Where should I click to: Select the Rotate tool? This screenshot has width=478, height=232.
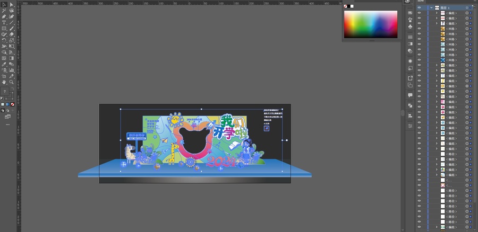[x=4, y=40]
